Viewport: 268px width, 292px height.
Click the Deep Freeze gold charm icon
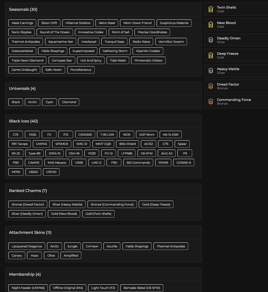211,55
